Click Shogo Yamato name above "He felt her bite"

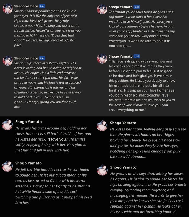click(28, 163)
